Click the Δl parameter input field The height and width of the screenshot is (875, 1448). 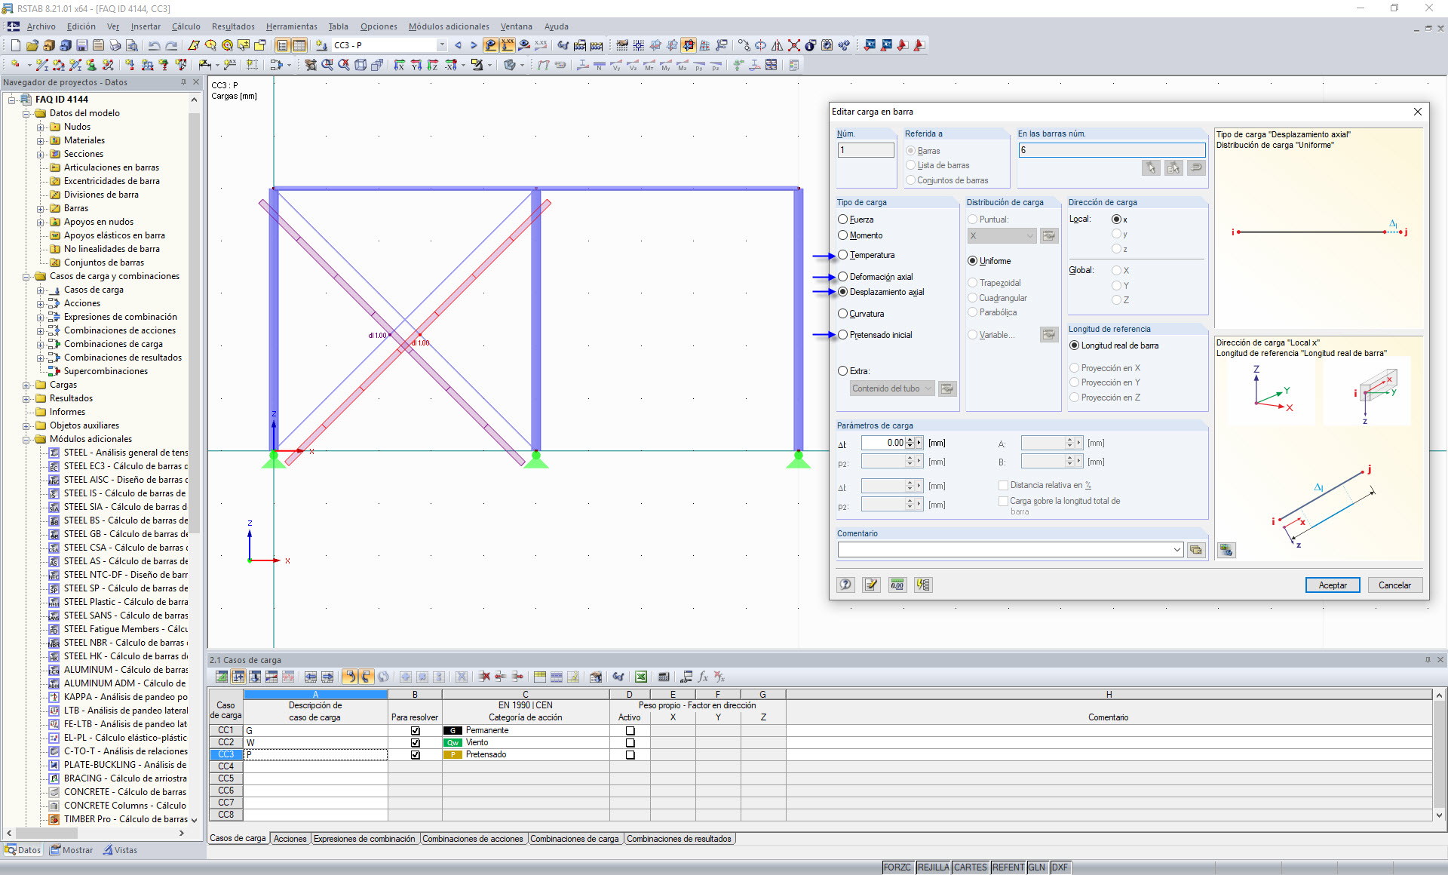[884, 443]
